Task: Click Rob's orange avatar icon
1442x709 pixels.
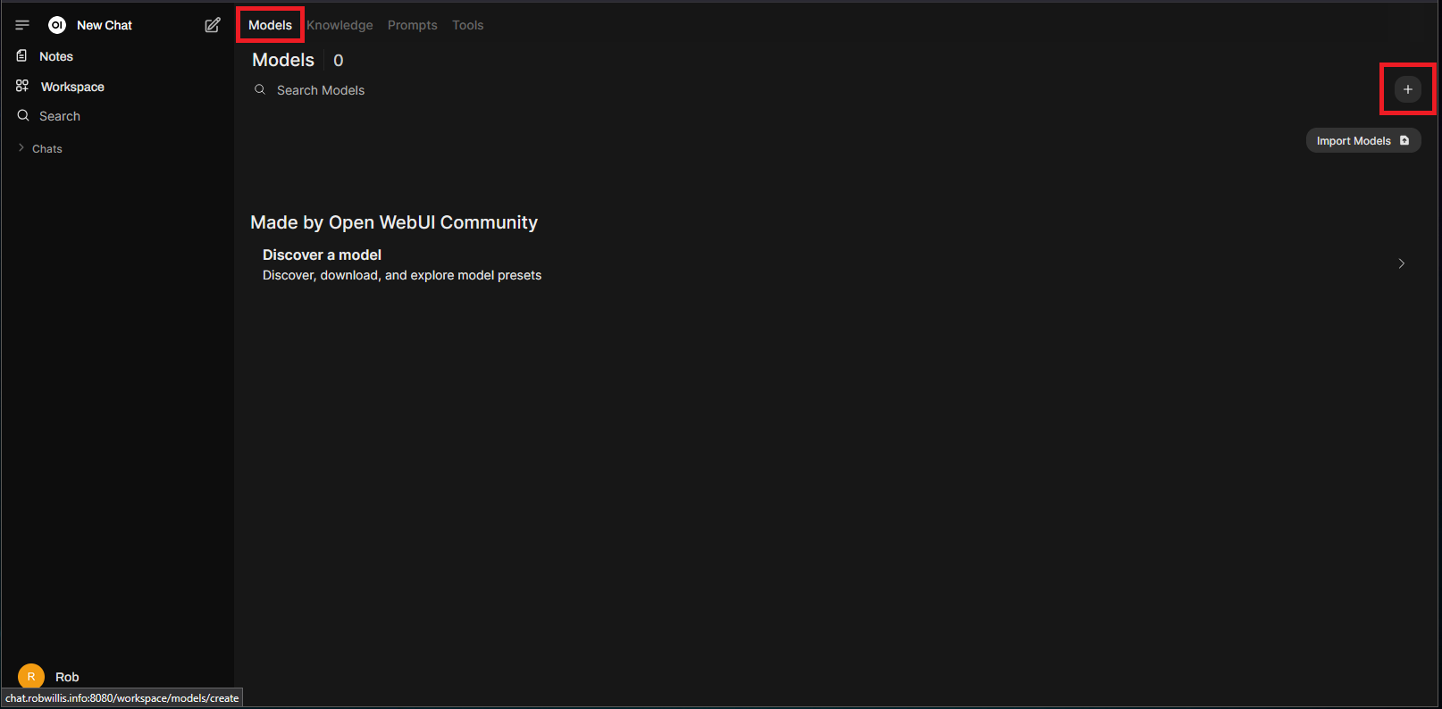Action: [31, 676]
